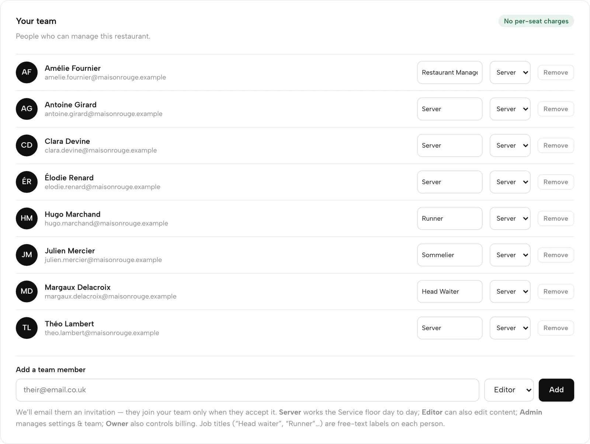Image resolution: width=590 pixels, height=444 pixels.
Task: Click the name Théo Lambert
Action: click(x=69, y=324)
